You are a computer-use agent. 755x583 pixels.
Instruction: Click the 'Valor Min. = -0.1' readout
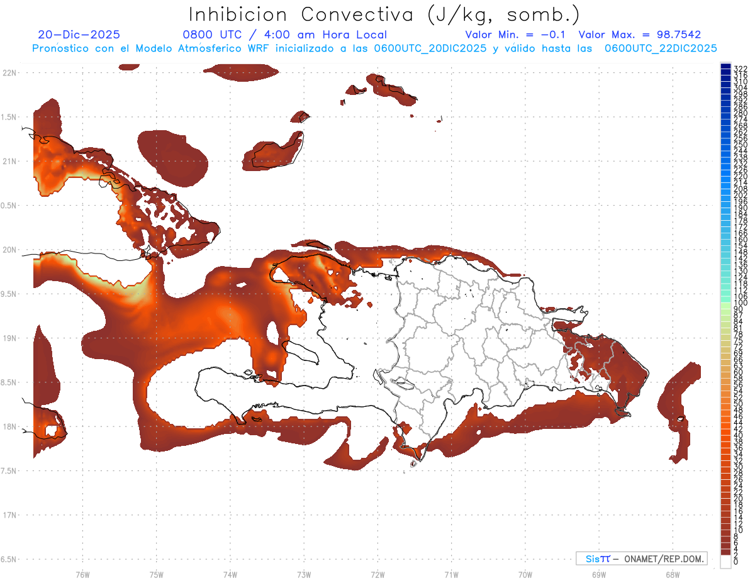click(x=516, y=35)
